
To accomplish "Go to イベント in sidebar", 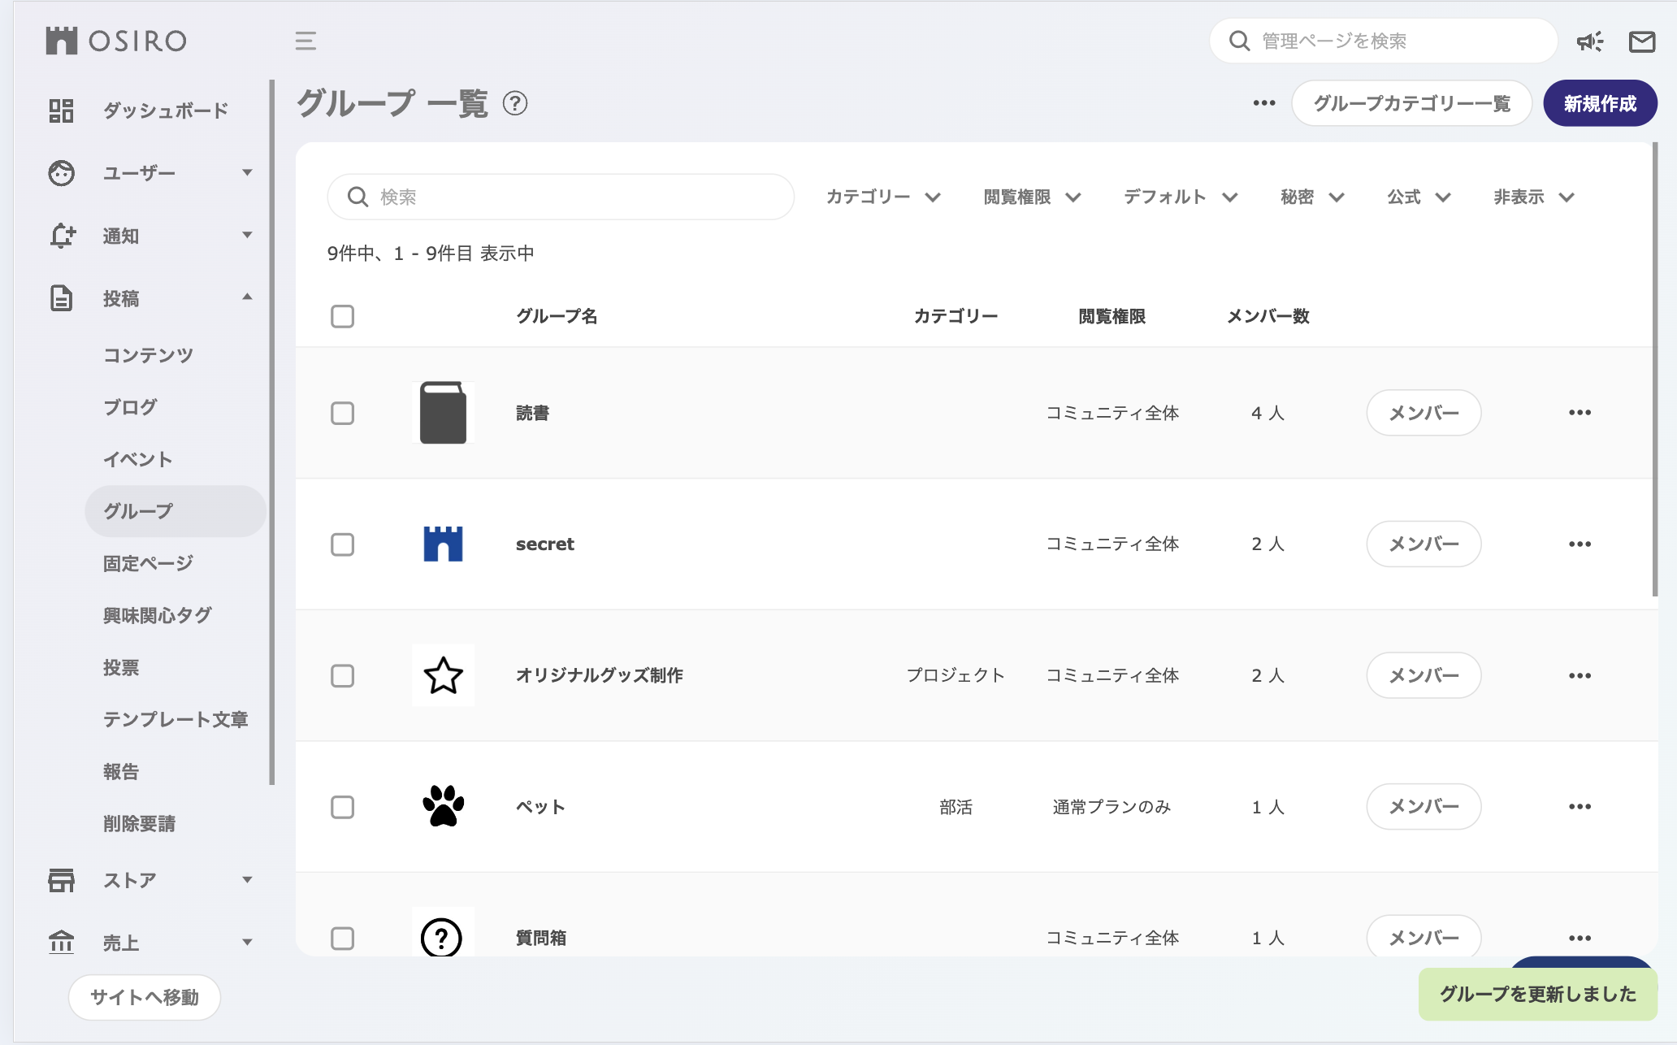I will point(137,459).
